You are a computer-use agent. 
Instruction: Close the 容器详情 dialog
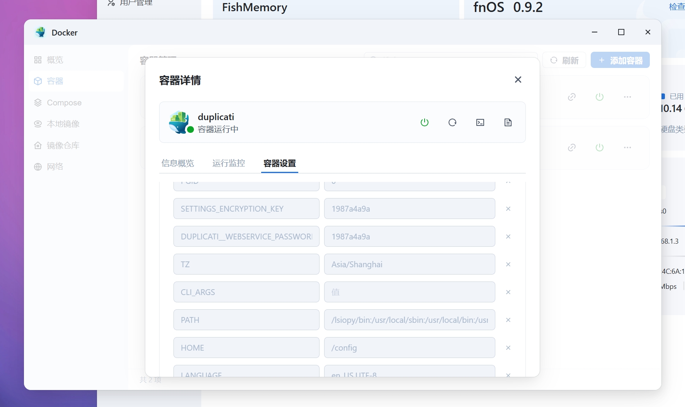coord(518,80)
